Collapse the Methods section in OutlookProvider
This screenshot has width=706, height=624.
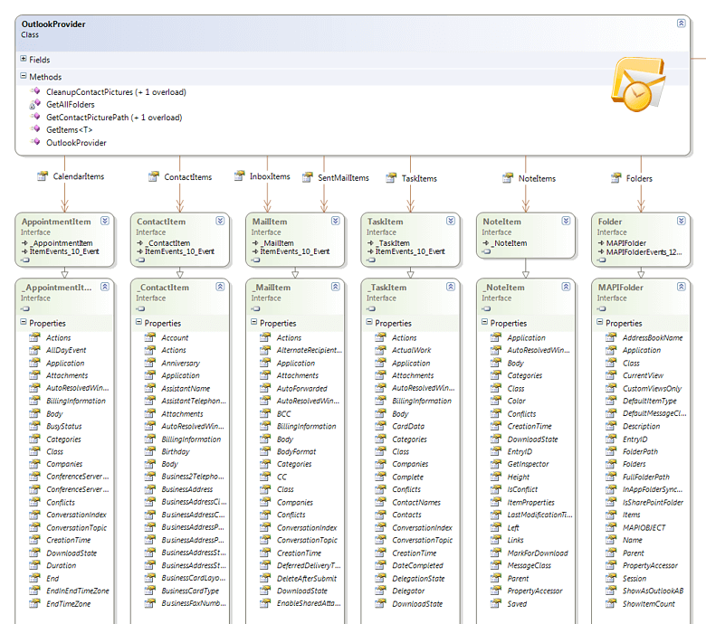24,76
